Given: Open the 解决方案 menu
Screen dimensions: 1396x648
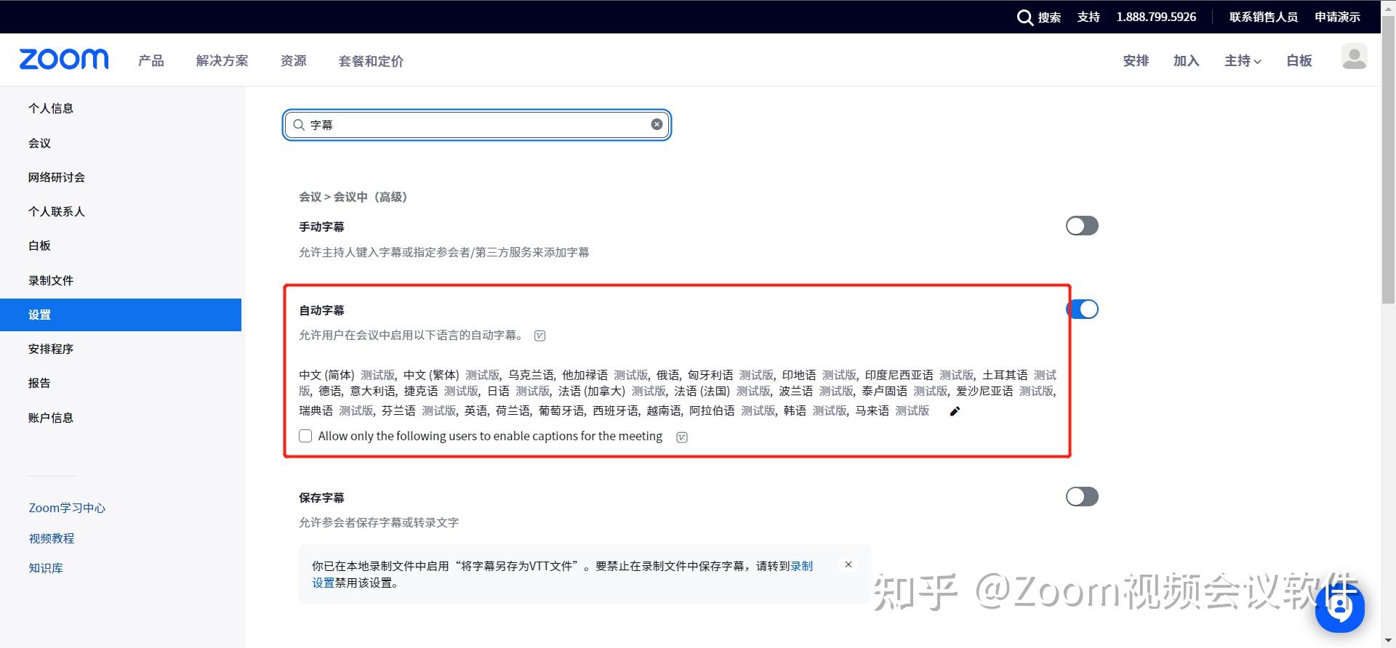Looking at the screenshot, I should click(222, 61).
